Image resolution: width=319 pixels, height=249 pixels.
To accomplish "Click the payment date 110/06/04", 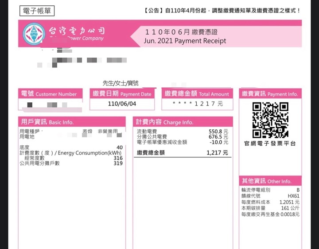I will [122, 104].
